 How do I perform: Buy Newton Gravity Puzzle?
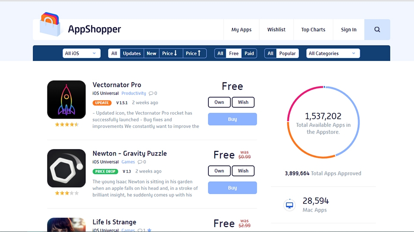point(232,188)
